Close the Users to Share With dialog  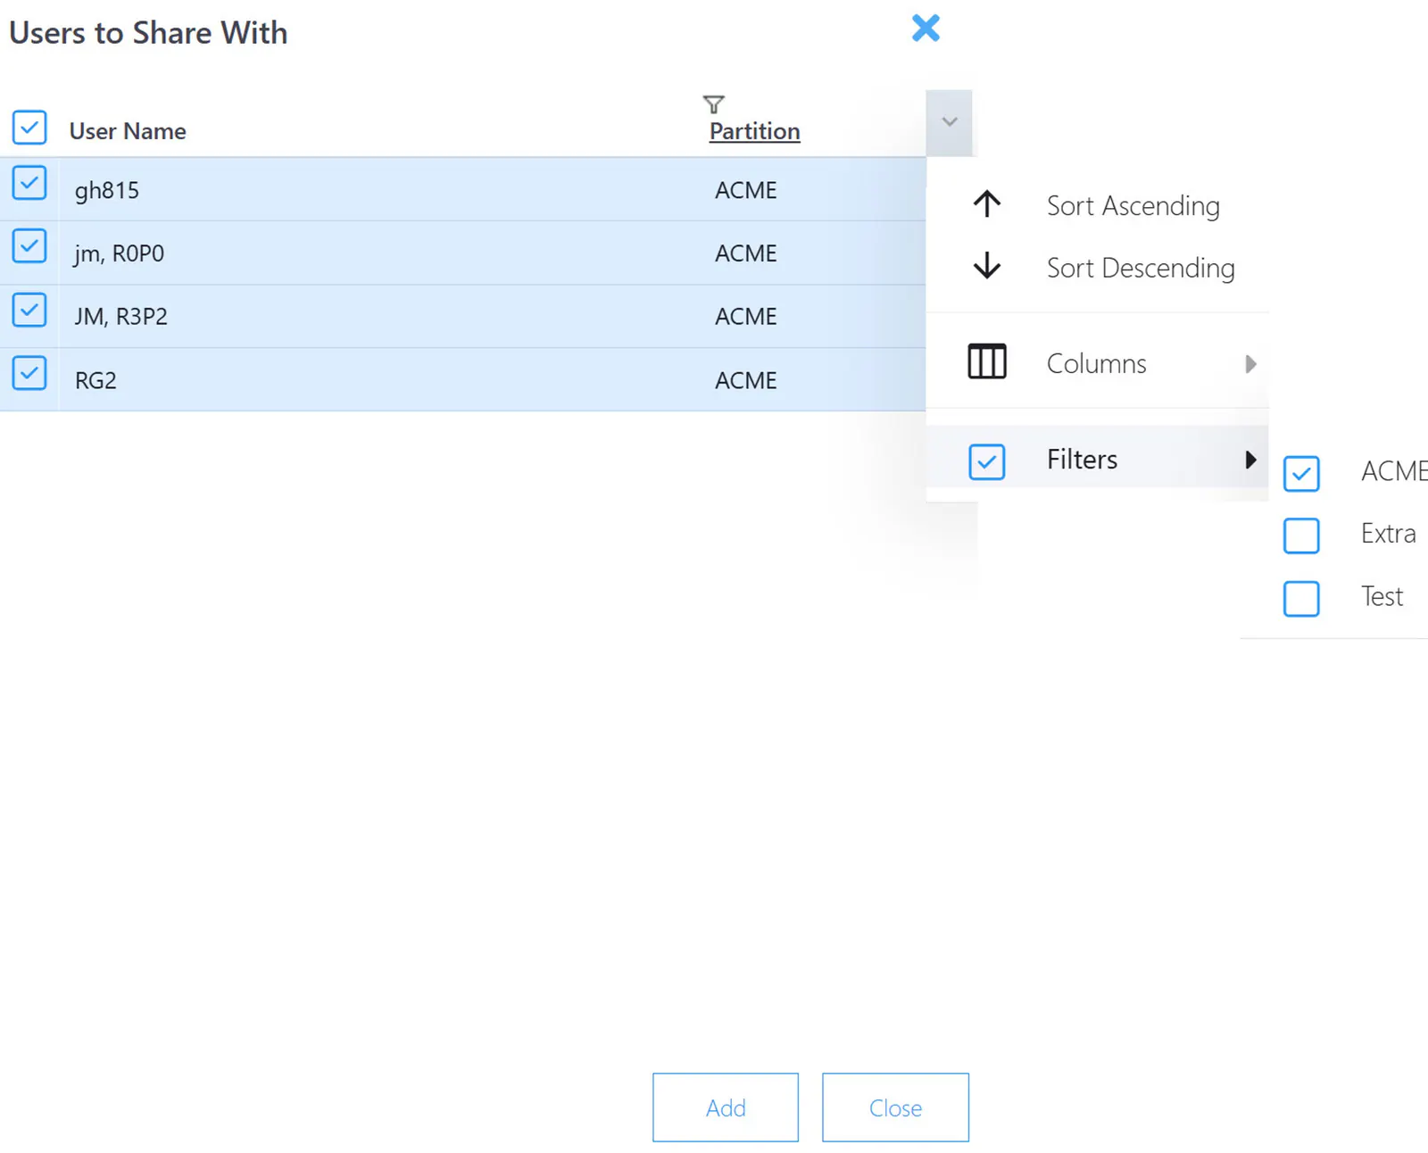(x=926, y=28)
